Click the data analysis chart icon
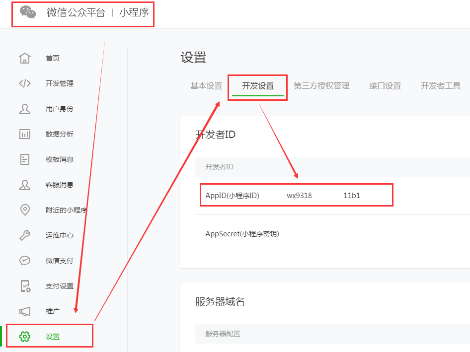The image size is (470, 352). [25, 134]
